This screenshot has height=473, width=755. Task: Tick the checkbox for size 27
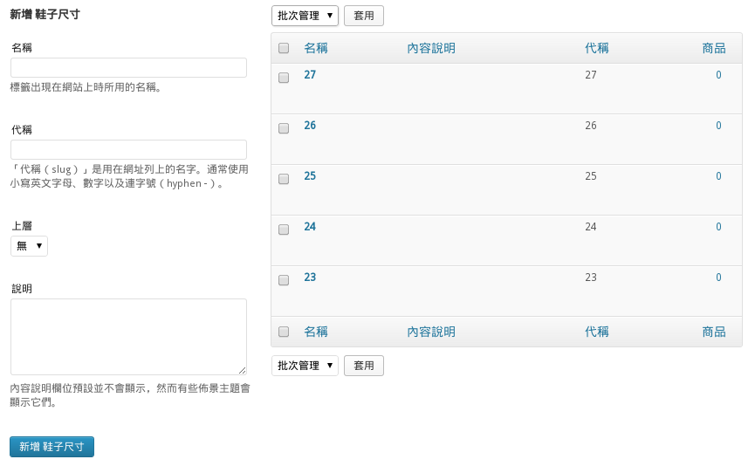pyautogui.click(x=284, y=78)
